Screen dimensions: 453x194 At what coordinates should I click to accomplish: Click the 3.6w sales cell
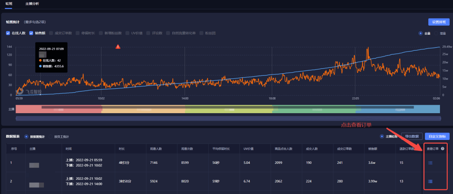372,163
